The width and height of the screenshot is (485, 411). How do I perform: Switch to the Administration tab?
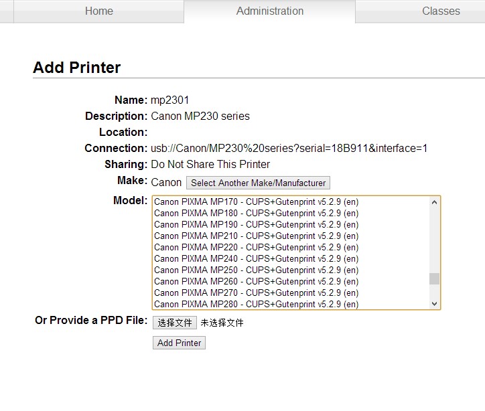tap(270, 11)
